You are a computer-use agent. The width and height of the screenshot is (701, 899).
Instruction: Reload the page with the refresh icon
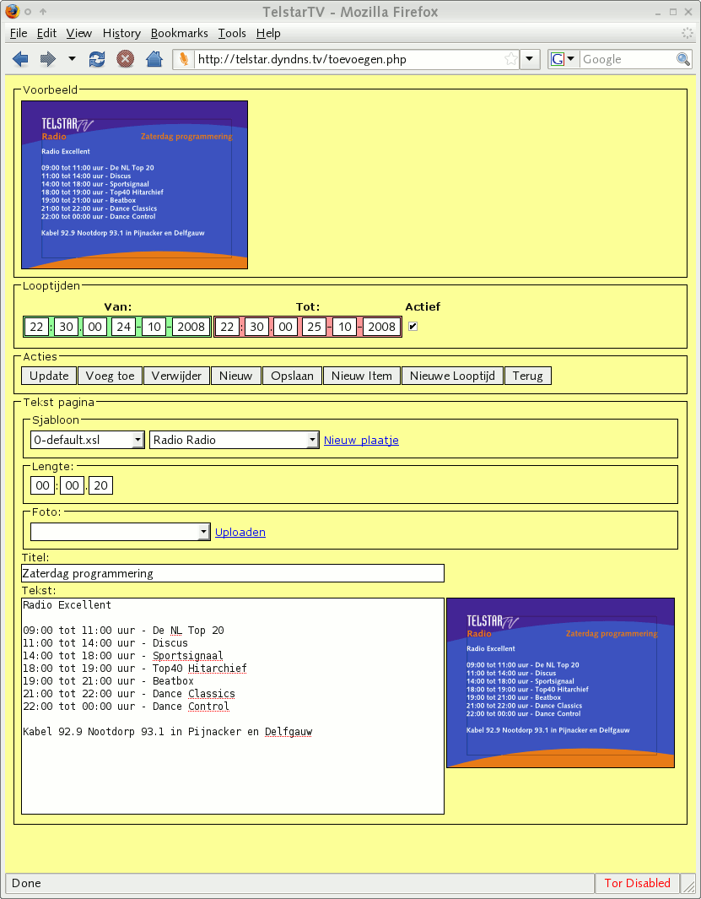97,59
